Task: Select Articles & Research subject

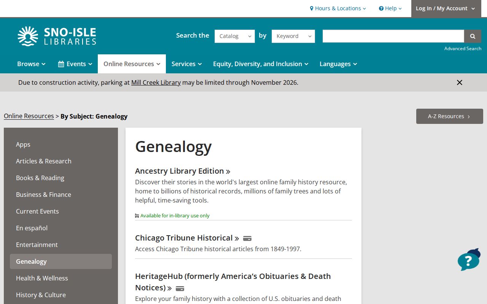Action: pyautogui.click(x=61, y=161)
